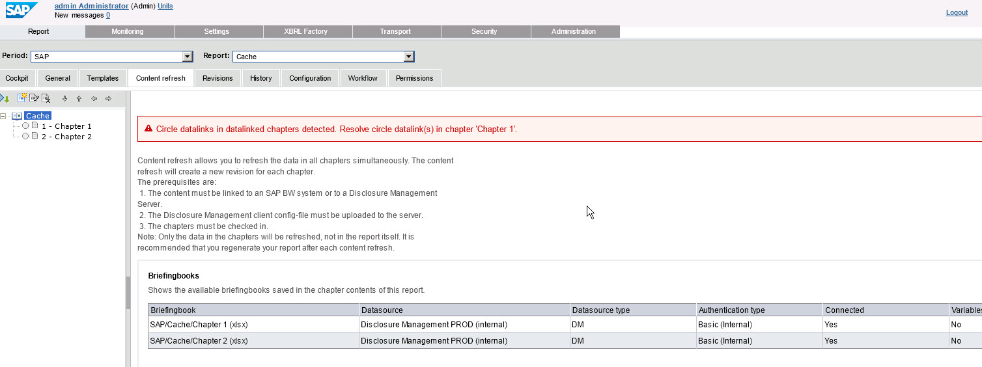
Task: Click the left arrow outdent icon
Action: click(x=94, y=99)
